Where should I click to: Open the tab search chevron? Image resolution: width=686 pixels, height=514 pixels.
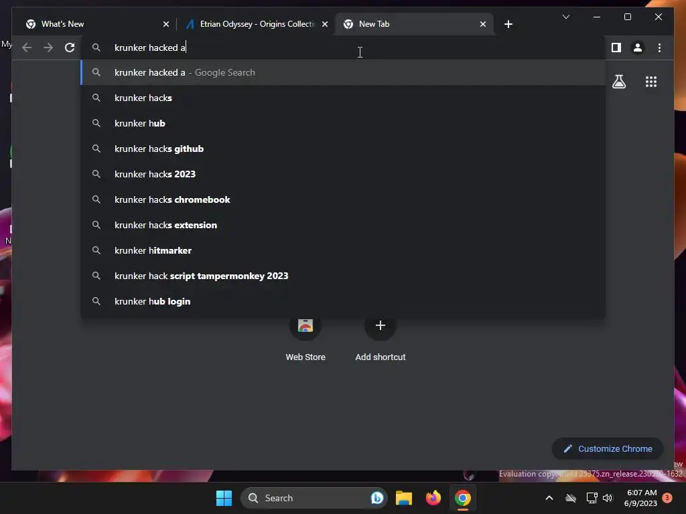pos(565,17)
